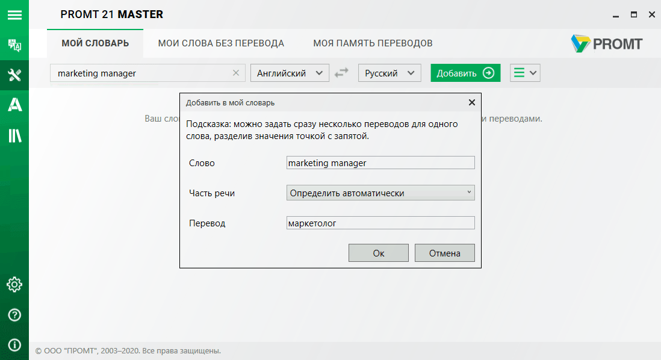Image resolution: width=661 pixels, height=360 pixels.
Task: Click into the "Слово" input field
Action: click(x=380, y=163)
